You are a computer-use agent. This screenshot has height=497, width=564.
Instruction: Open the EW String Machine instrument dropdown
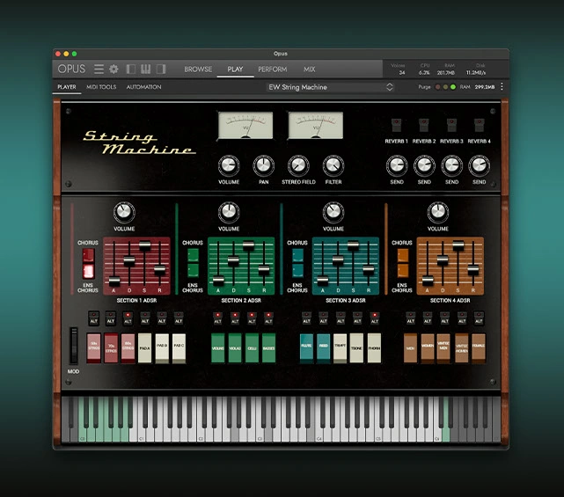[x=330, y=87]
